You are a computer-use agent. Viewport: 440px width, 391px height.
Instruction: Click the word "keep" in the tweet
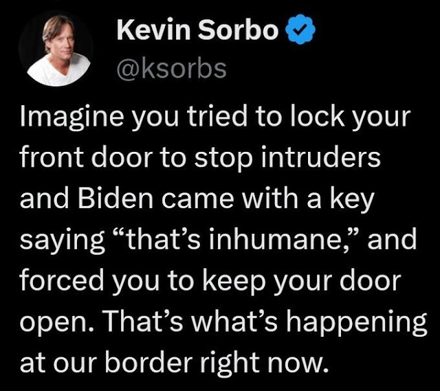234,281
